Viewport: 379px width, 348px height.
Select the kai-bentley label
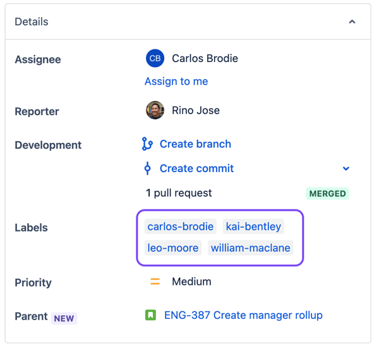253,227
